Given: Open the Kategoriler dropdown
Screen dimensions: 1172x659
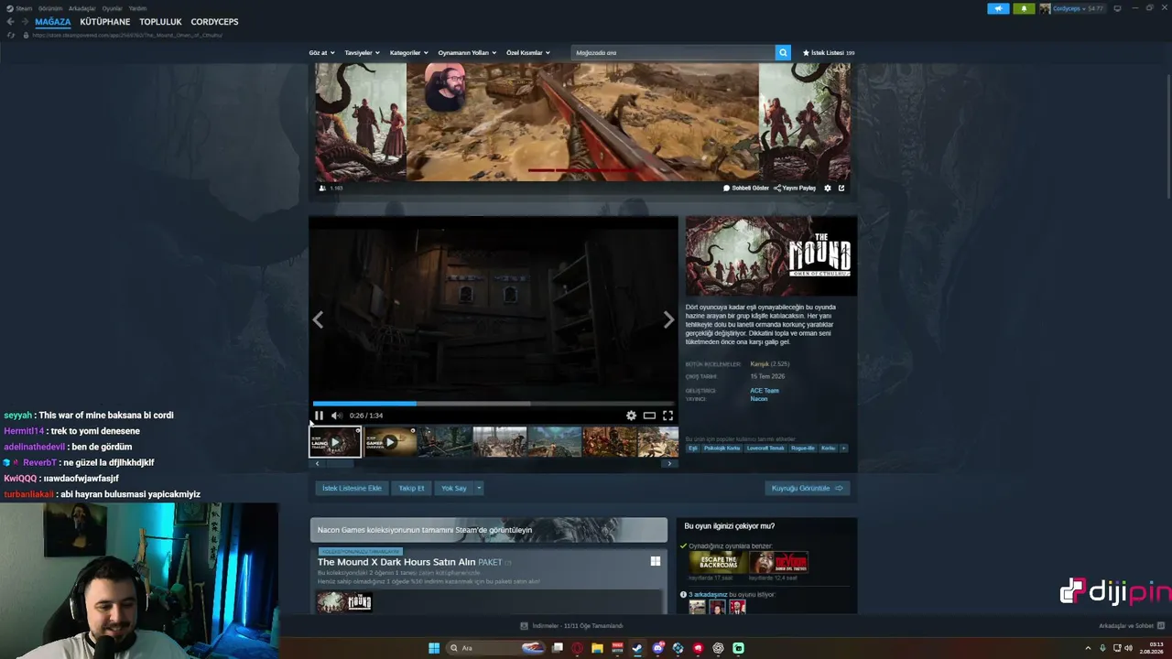Looking at the screenshot, I should pos(408,53).
